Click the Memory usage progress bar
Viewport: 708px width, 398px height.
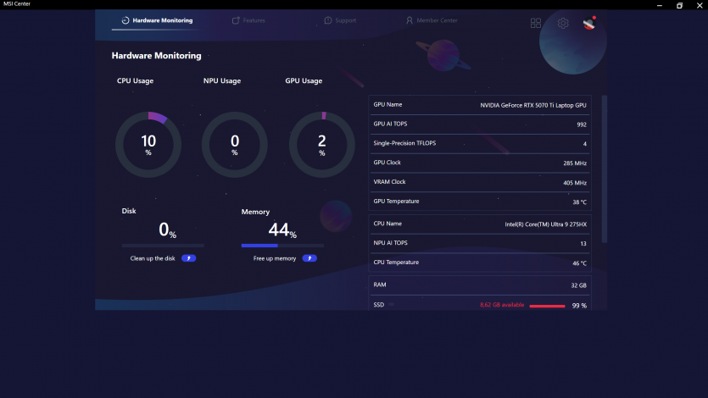(282, 246)
